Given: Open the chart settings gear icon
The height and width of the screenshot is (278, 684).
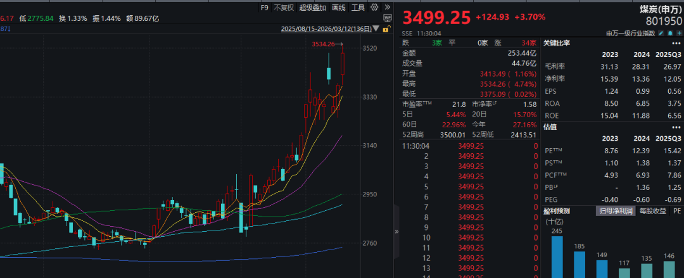Looking at the screenshot, I should [374, 8].
